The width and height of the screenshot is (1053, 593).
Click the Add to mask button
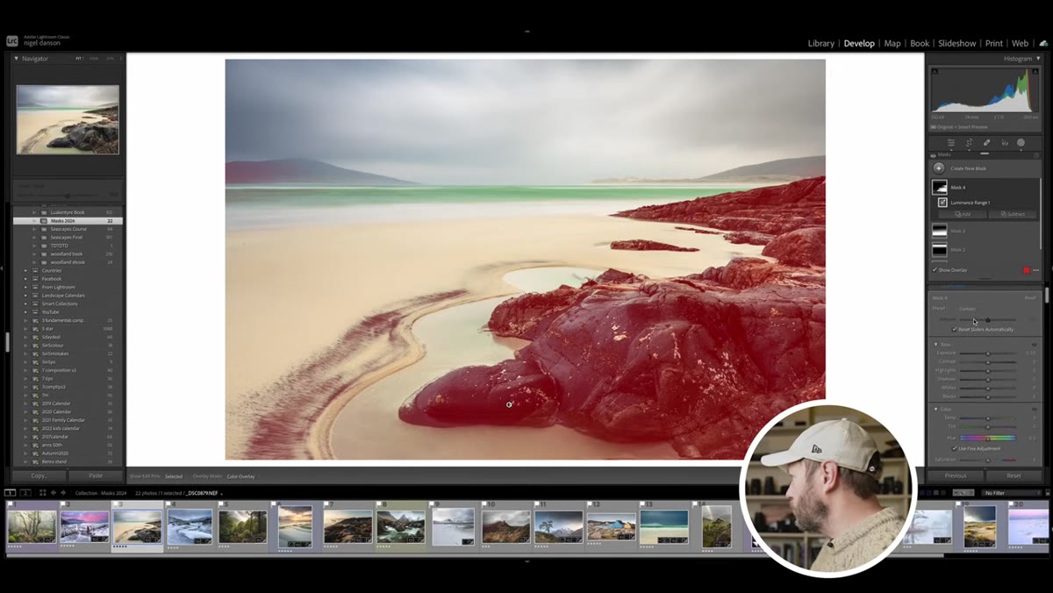coord(963,214)
